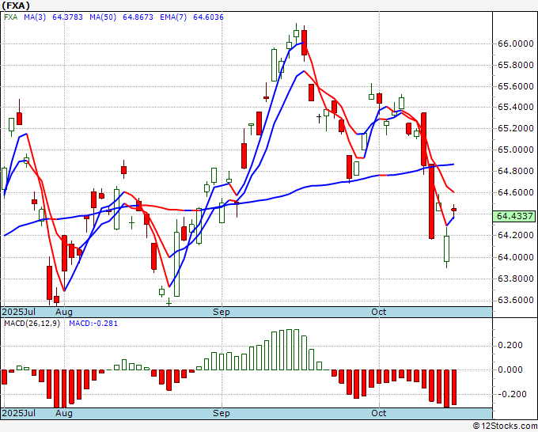Click the 65.8000 price axis label
This screenshot has width=538, height=432.
tap(515, 65)
